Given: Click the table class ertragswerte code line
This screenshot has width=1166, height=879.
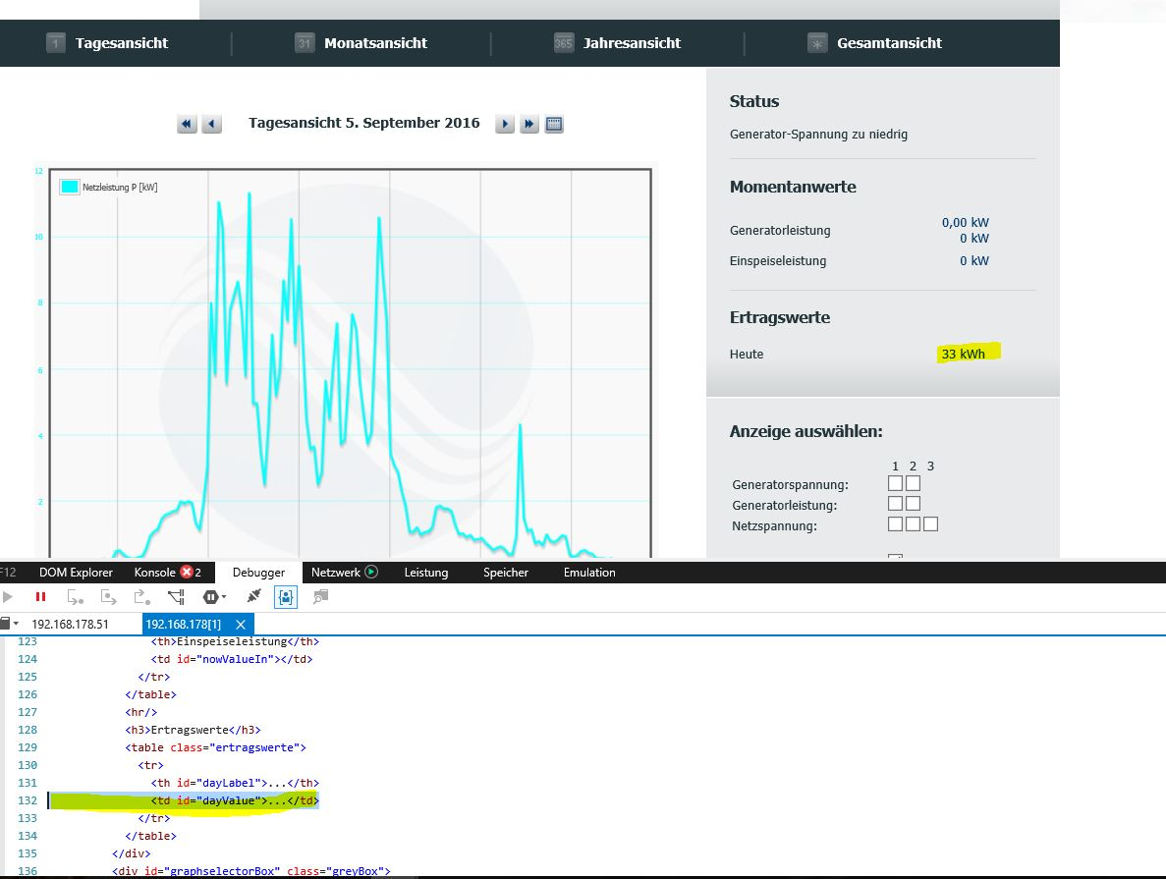Looking at the screenshot, I should coord(216,747).
